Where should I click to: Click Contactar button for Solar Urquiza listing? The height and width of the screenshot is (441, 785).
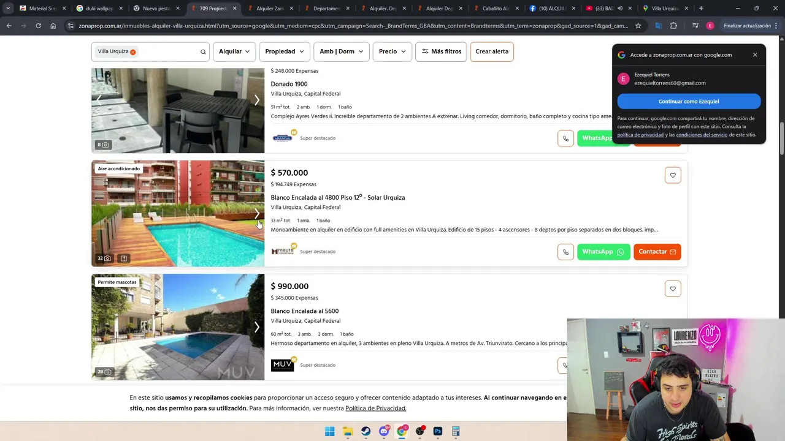click(x=657, y=252)
